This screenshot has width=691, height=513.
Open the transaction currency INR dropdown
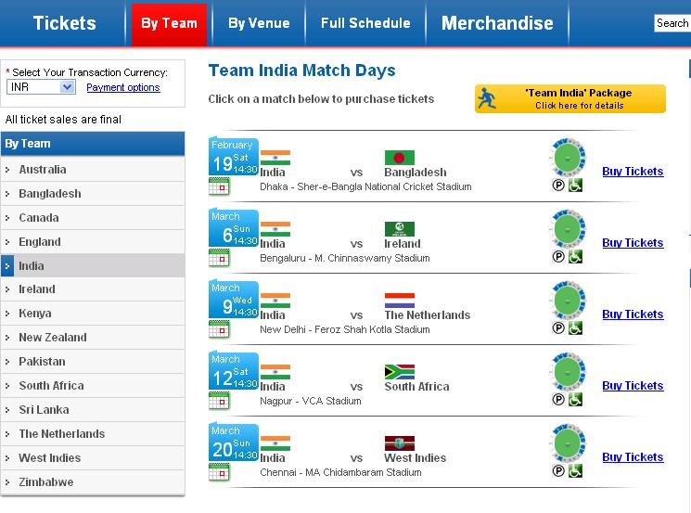pos(41,87)
